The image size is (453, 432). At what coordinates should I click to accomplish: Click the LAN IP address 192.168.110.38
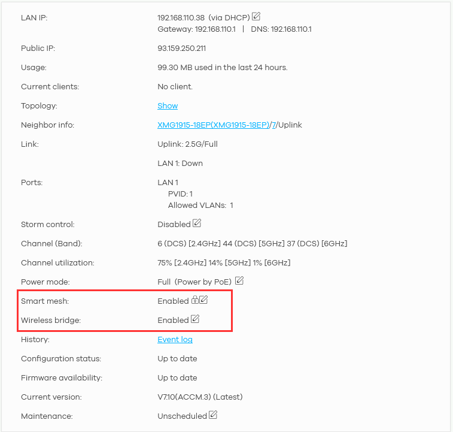click(181, 18)
